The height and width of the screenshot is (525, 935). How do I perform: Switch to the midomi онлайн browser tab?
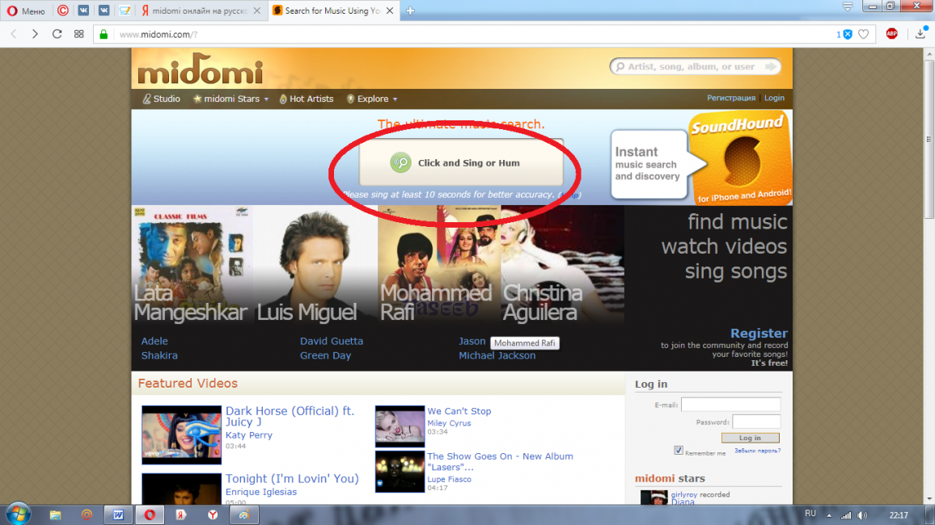[202, 10]
